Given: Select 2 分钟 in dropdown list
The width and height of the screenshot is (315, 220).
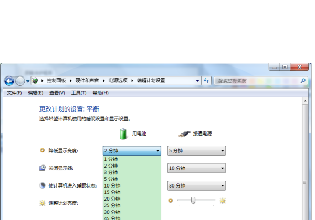Looking at the screenshot, I should [x=132, y=166].
